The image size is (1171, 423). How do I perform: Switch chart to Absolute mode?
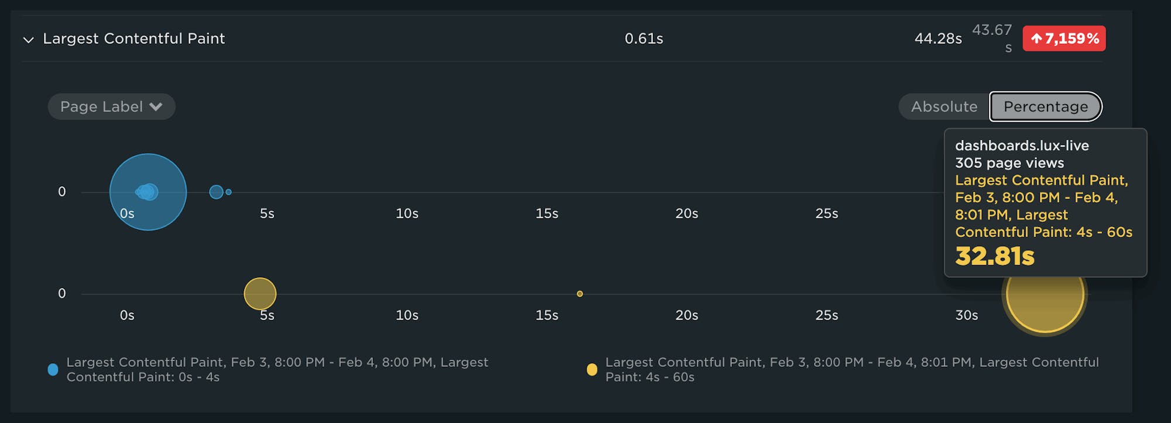click(x=944, y=106)
